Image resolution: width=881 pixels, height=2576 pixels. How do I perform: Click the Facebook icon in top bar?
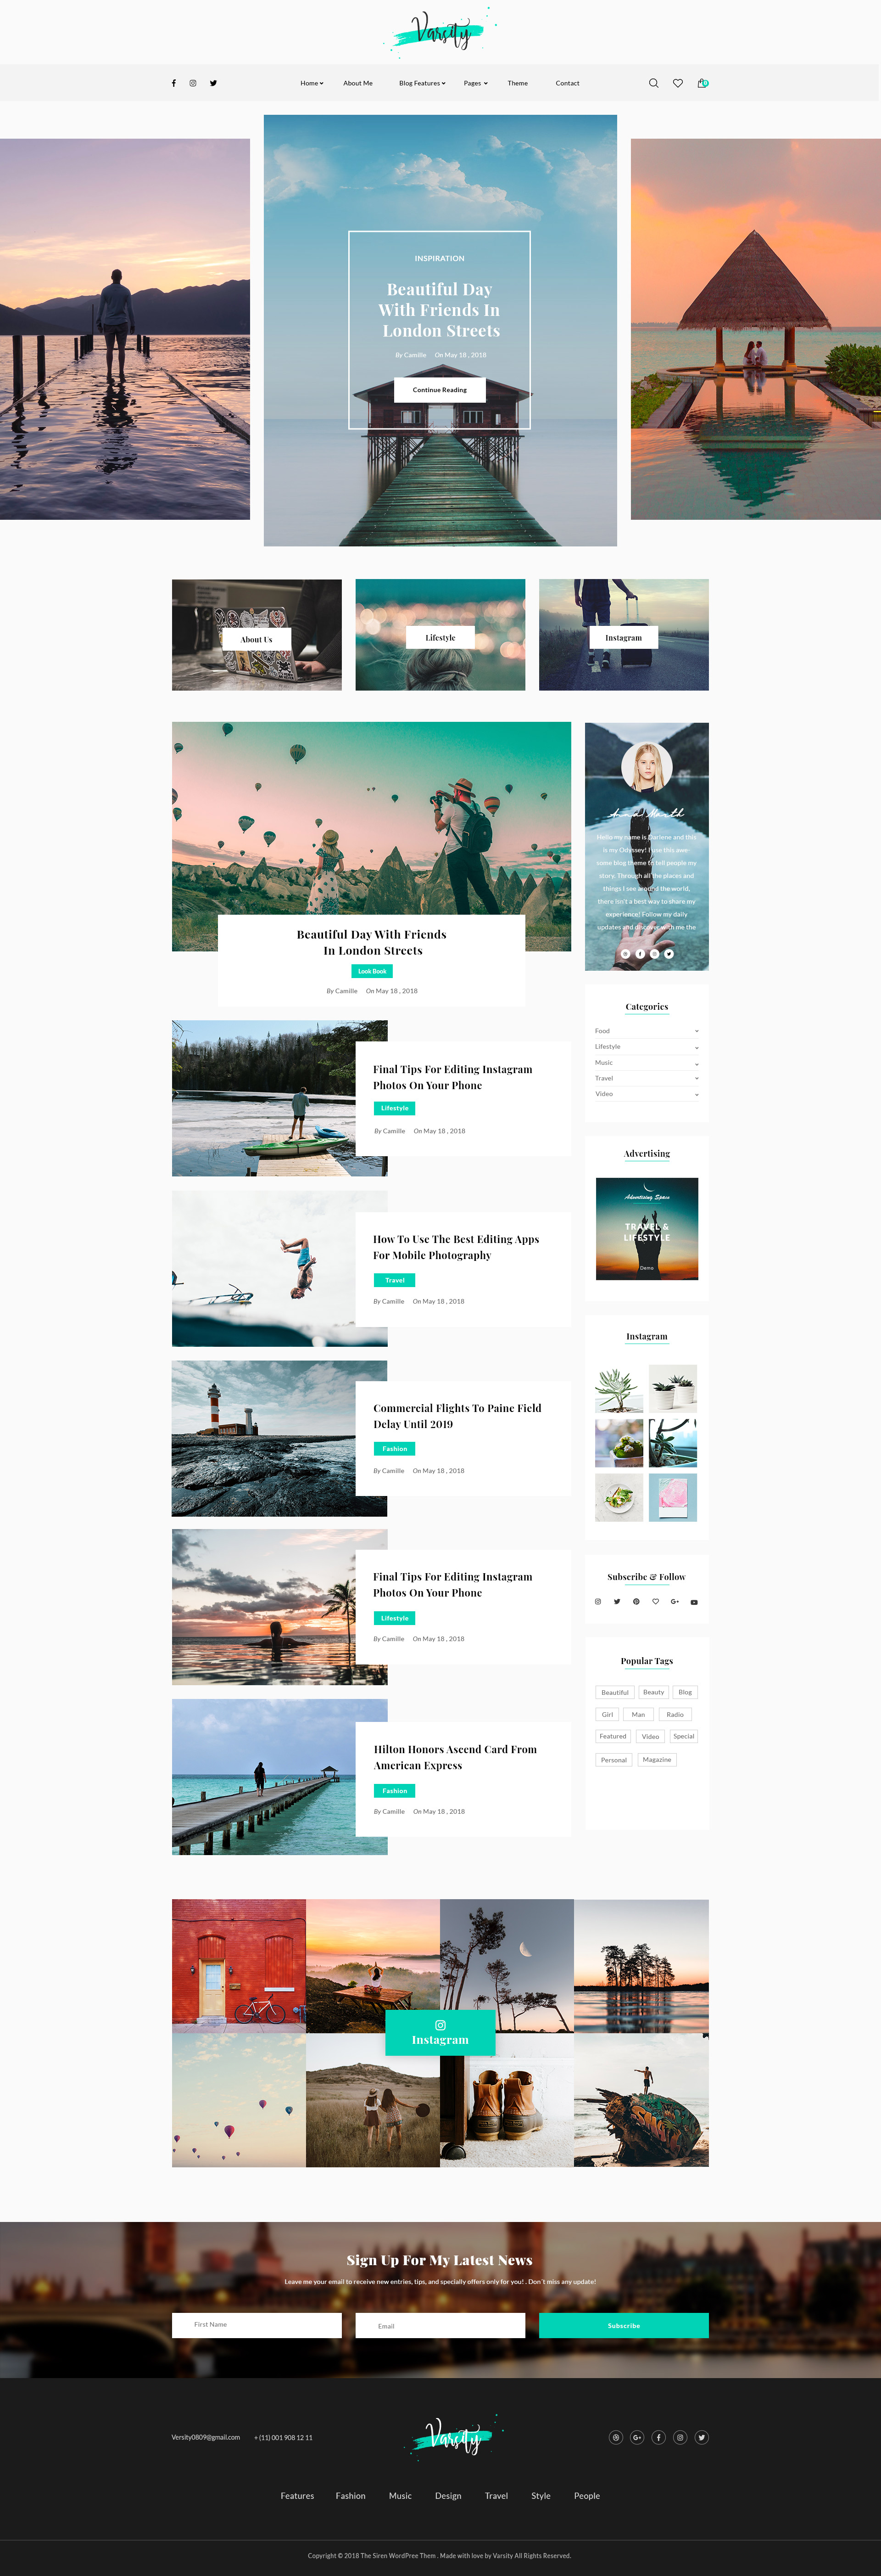[x=174, y=83]
